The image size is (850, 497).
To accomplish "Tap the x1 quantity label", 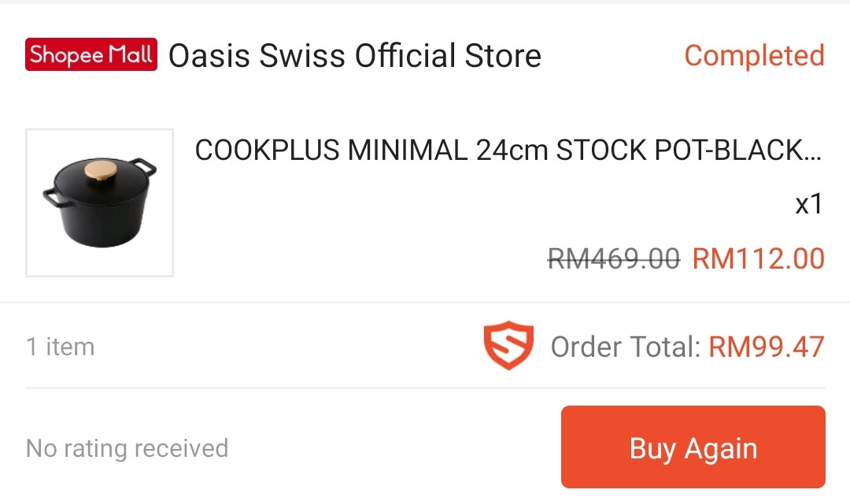I will point(808,205).
